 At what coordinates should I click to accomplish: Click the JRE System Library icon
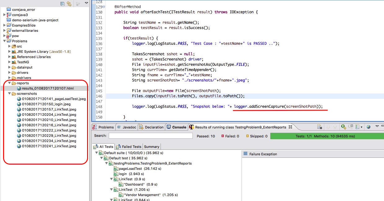[x=14, y=52]
